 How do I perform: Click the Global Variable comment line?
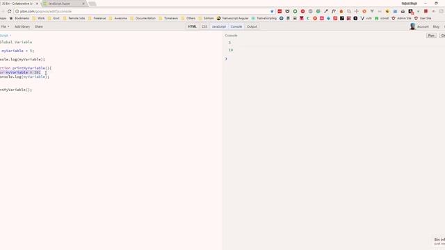16,42
